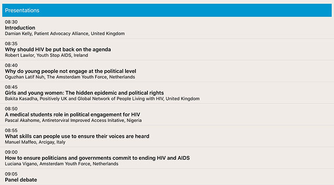334x185 pixels.
Task: Select the 08:45 time slot
Action: tap(11, 87)
